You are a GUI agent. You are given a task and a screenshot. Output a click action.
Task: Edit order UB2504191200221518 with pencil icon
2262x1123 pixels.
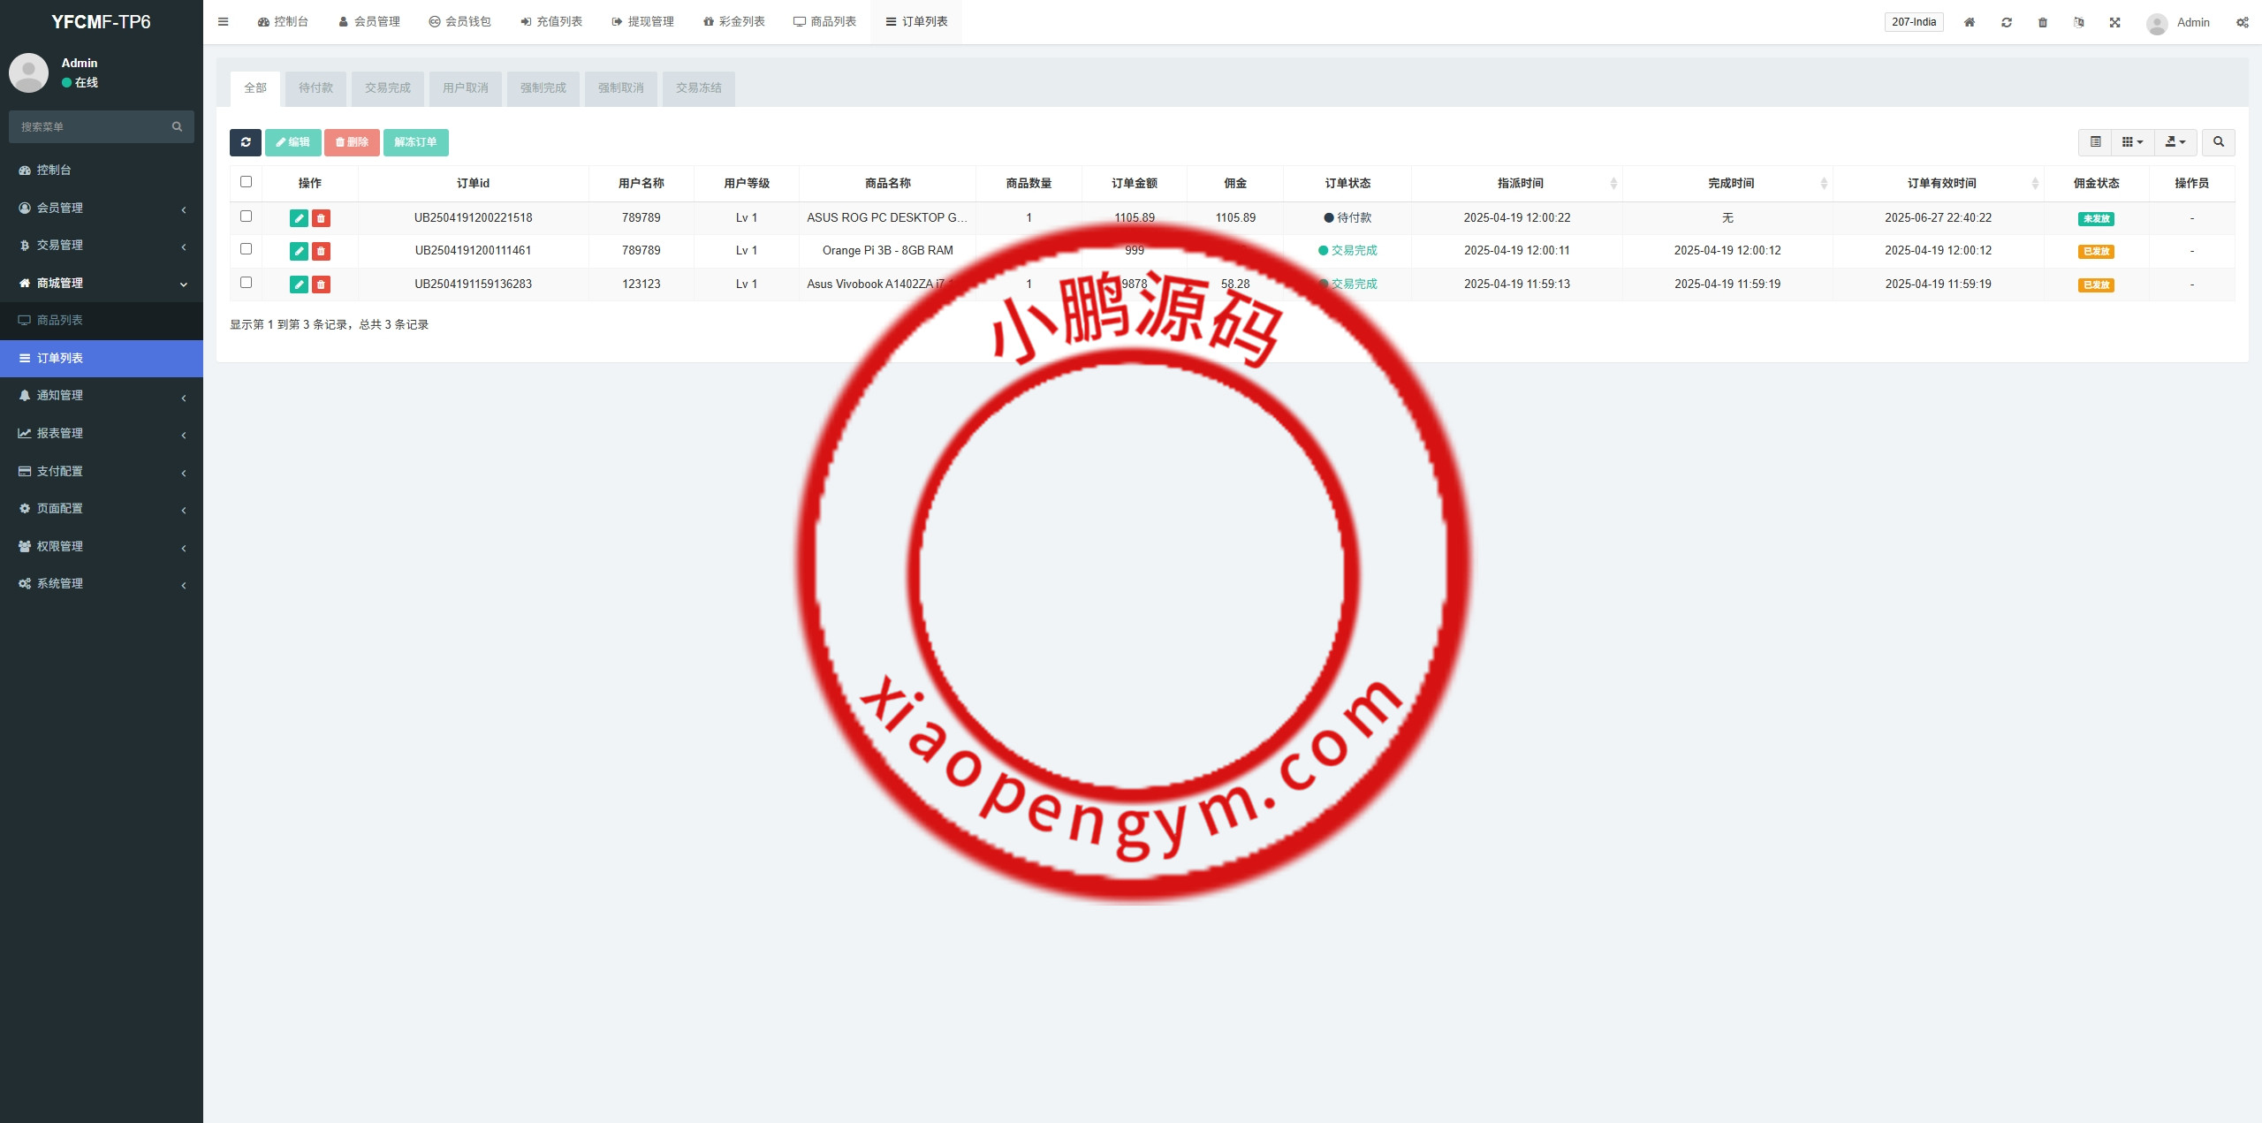299,218
